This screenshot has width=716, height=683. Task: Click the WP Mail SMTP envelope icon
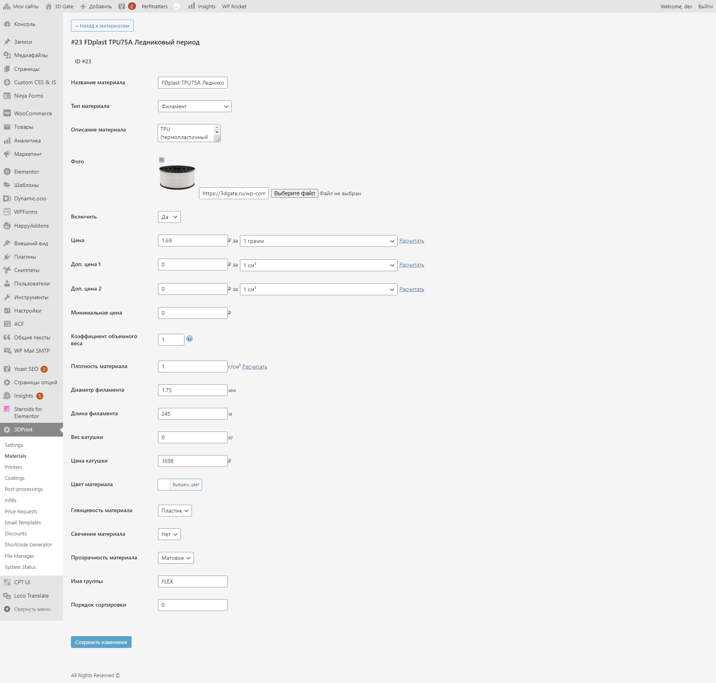7,351
